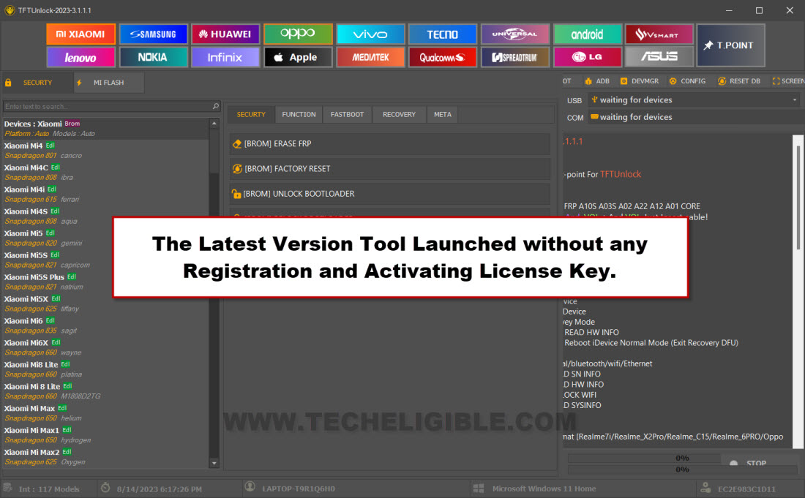Select the Vsmart brand button
The height and width of the screenshot is (498, 805).
pyautogui.click(x=659, y=34)
